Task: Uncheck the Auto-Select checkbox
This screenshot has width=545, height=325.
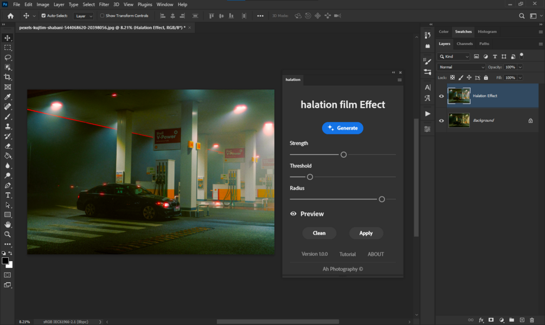Action: coord(43,16)
